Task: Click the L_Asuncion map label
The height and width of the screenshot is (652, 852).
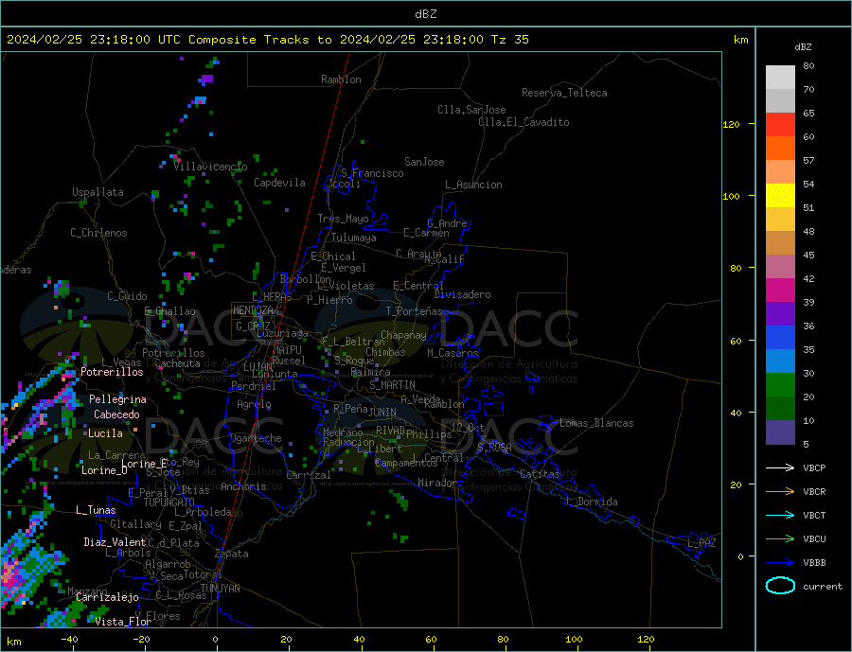Action: point(473,185)
